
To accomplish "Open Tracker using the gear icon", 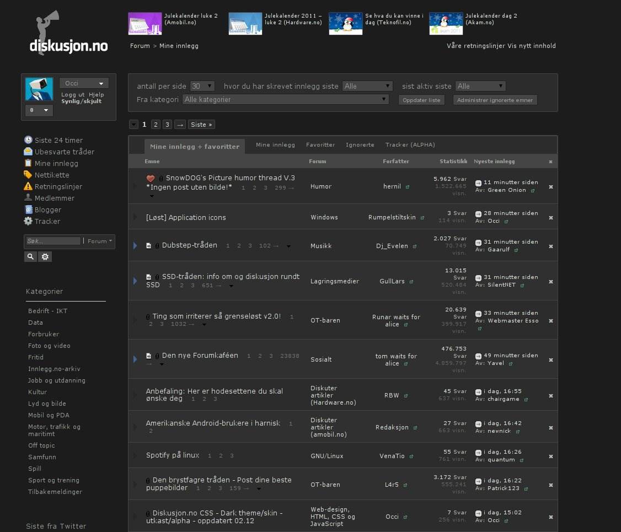I will pyautogui.click(x=28, y=221).
